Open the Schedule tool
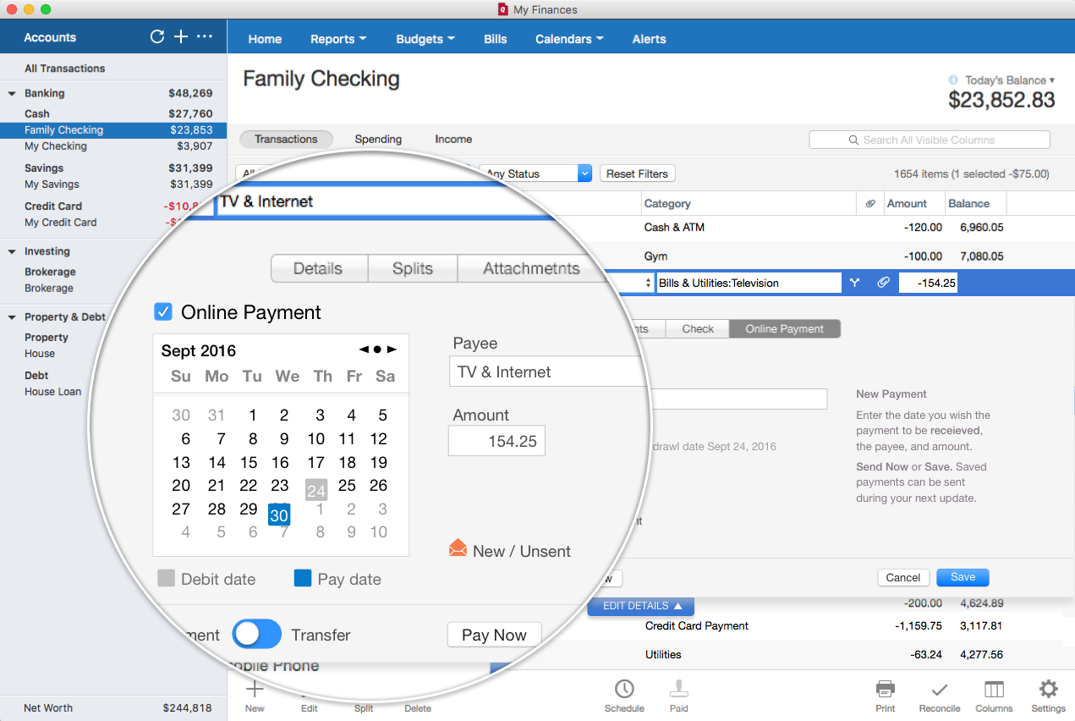Viewport: 1075px width, 721px height. pyautogui.click(x=624, y=694)
